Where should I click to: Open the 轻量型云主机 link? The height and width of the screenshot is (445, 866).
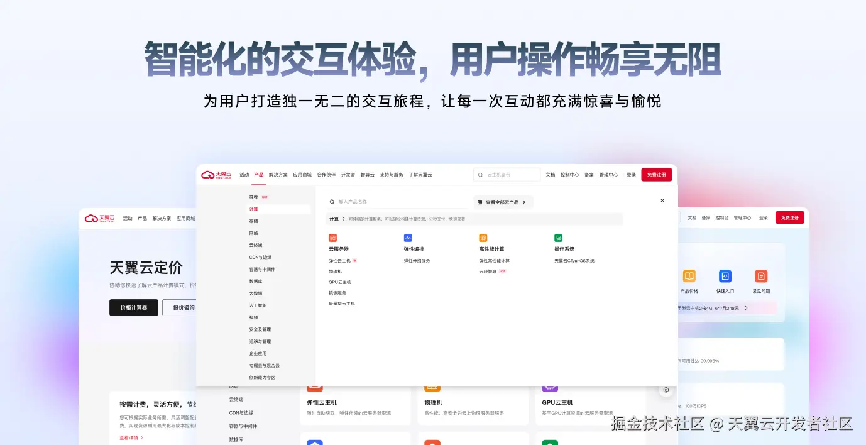pyautogui.click(x=342, y=304)
